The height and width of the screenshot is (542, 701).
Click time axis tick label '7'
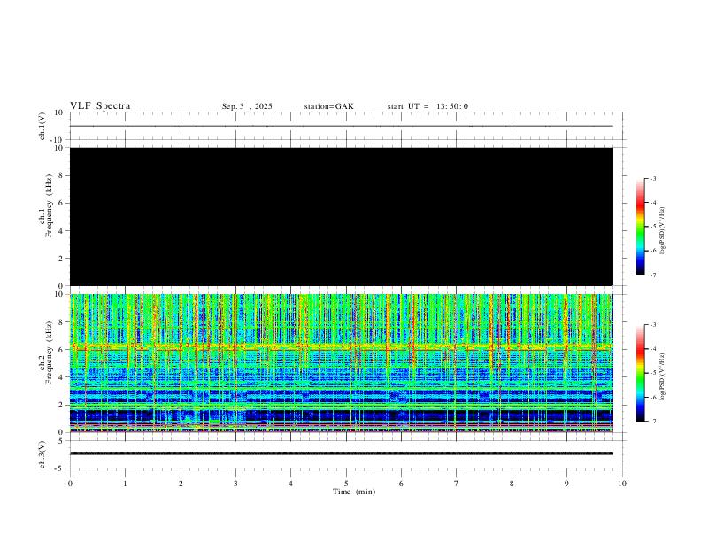tap(457, 484)
